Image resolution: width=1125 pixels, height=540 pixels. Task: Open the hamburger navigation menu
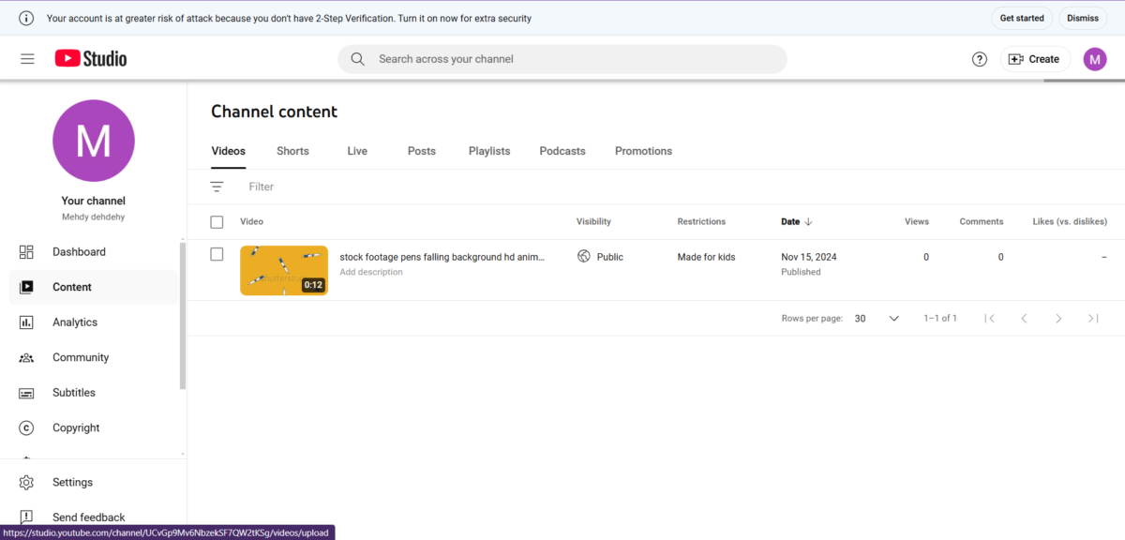[x=27, y=59]
